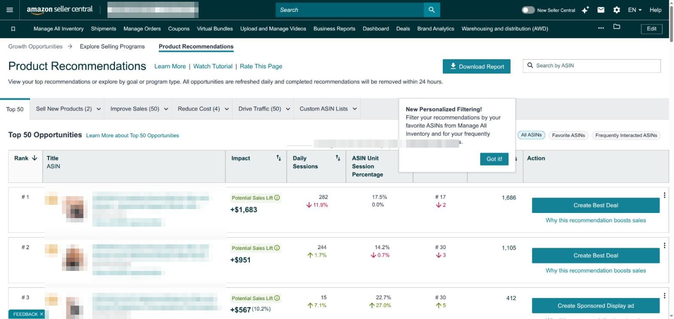Open Business Reports in the navigation bar

click(334, 29)
